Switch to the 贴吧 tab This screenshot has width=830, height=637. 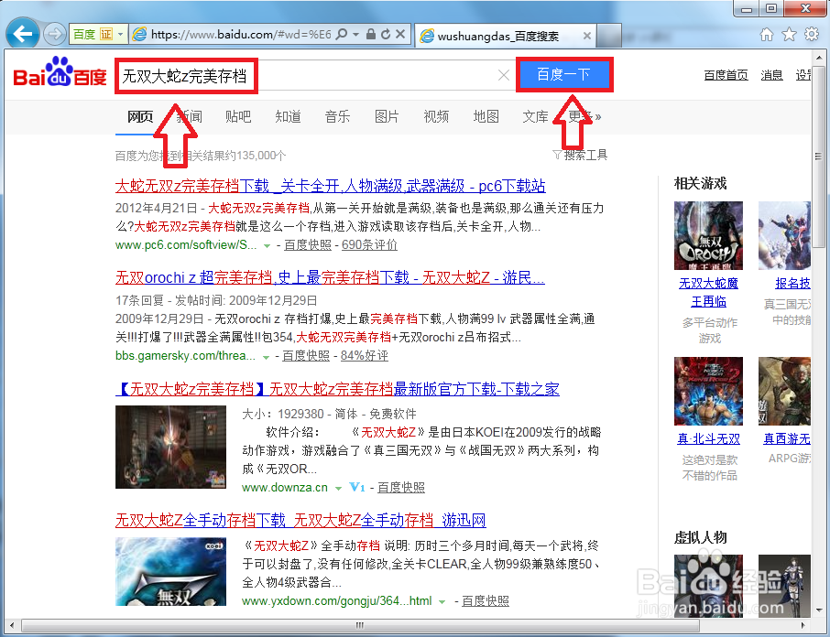point(238,116)
